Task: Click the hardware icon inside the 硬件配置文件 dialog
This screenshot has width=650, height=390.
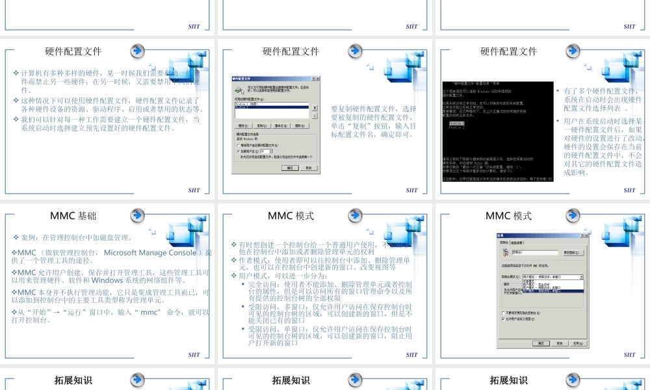Action: (239, 90)
